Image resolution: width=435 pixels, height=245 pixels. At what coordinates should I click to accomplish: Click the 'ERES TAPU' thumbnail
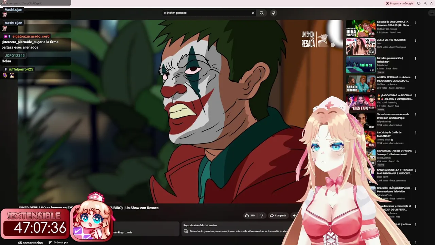point(361,102)
